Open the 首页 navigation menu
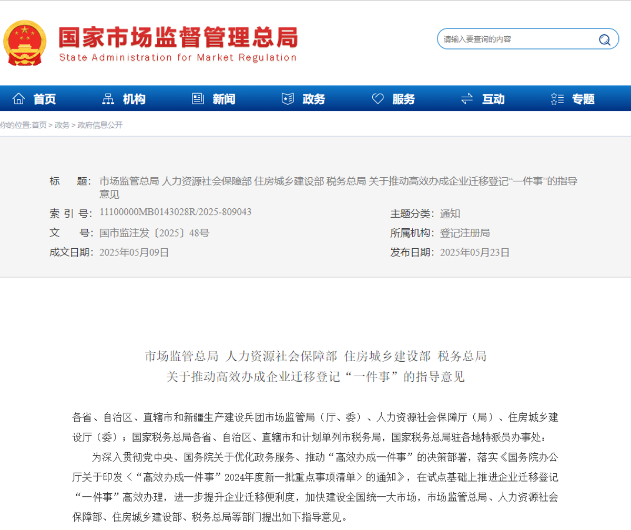The height and width of the screenshot is (530, 631). pos(45,99)
